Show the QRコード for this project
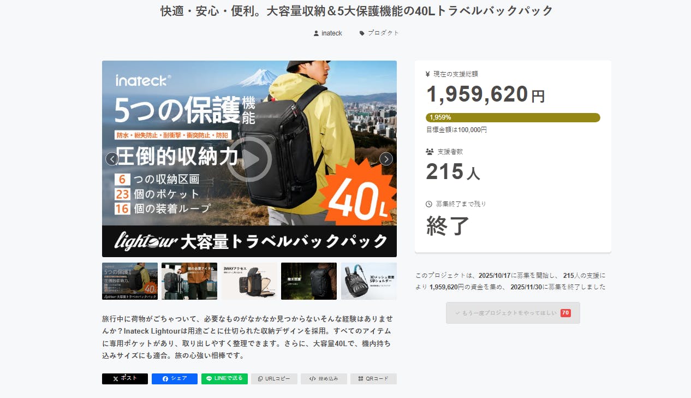 pos(373,379)
